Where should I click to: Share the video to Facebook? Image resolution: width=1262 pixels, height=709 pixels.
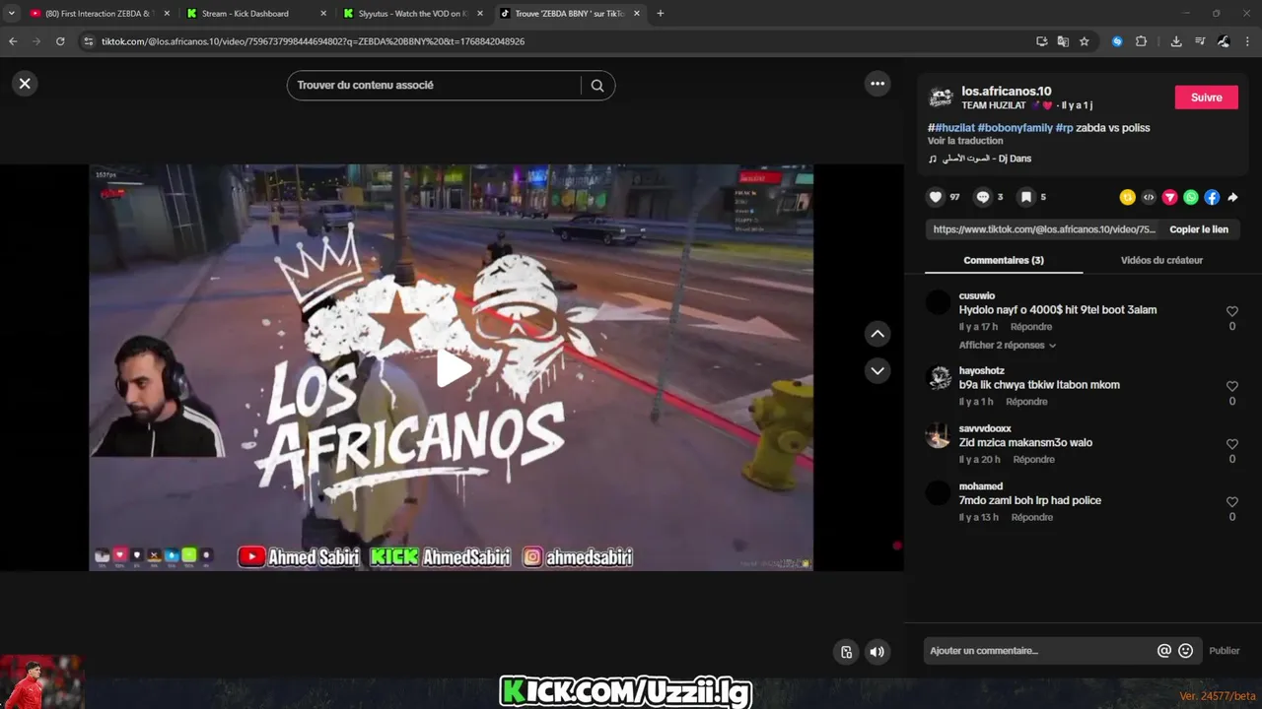(1212, 197)
